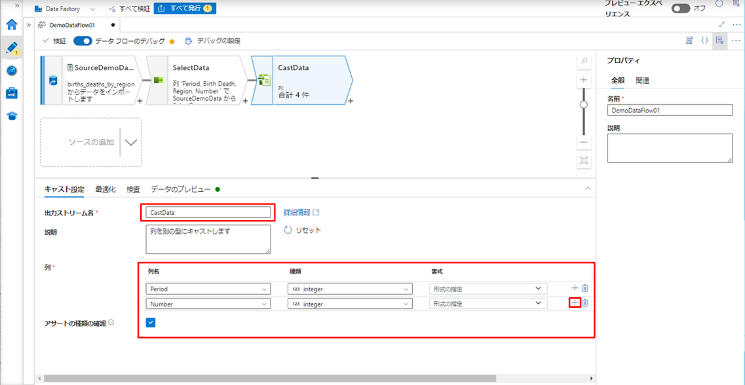Toggle the data flow debug switch

click(83, 41)
